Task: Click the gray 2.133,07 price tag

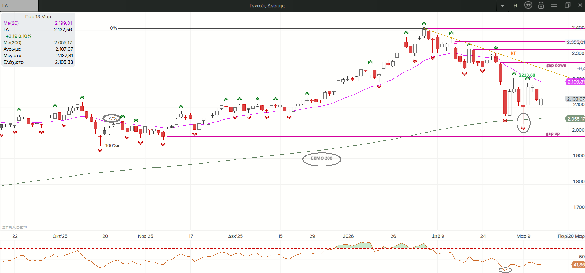Action: pos(576,99)
